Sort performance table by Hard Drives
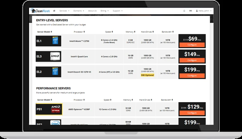 [146, 100]
